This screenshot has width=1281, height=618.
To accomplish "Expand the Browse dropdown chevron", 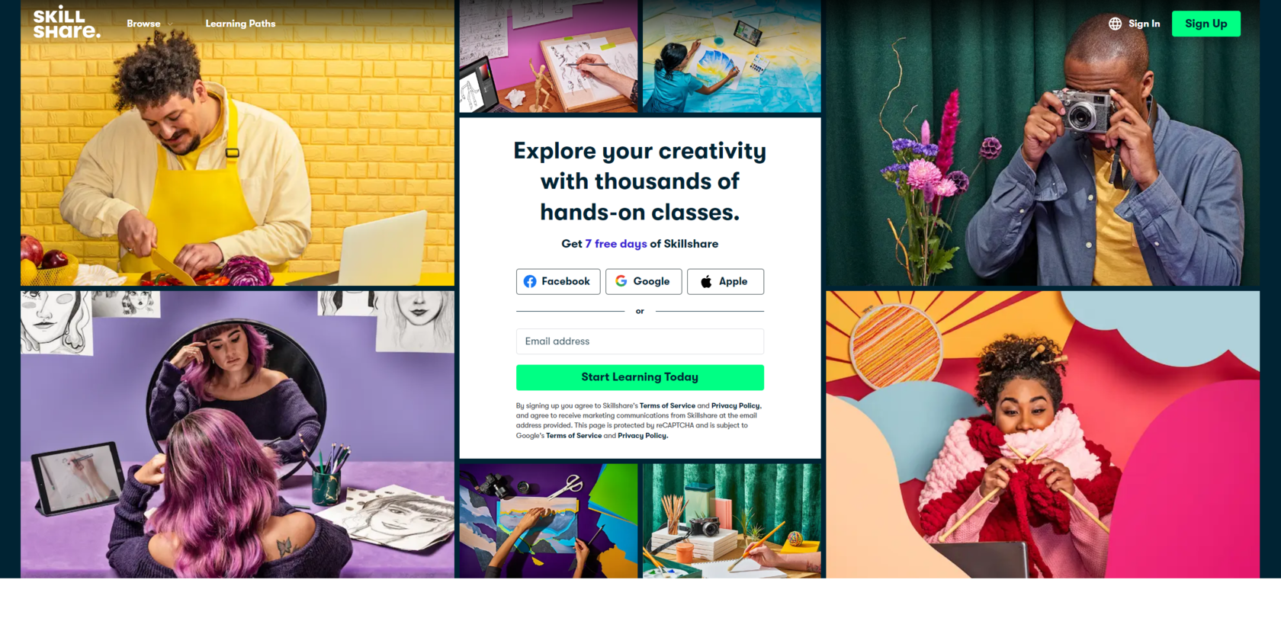I will (171, 24).
